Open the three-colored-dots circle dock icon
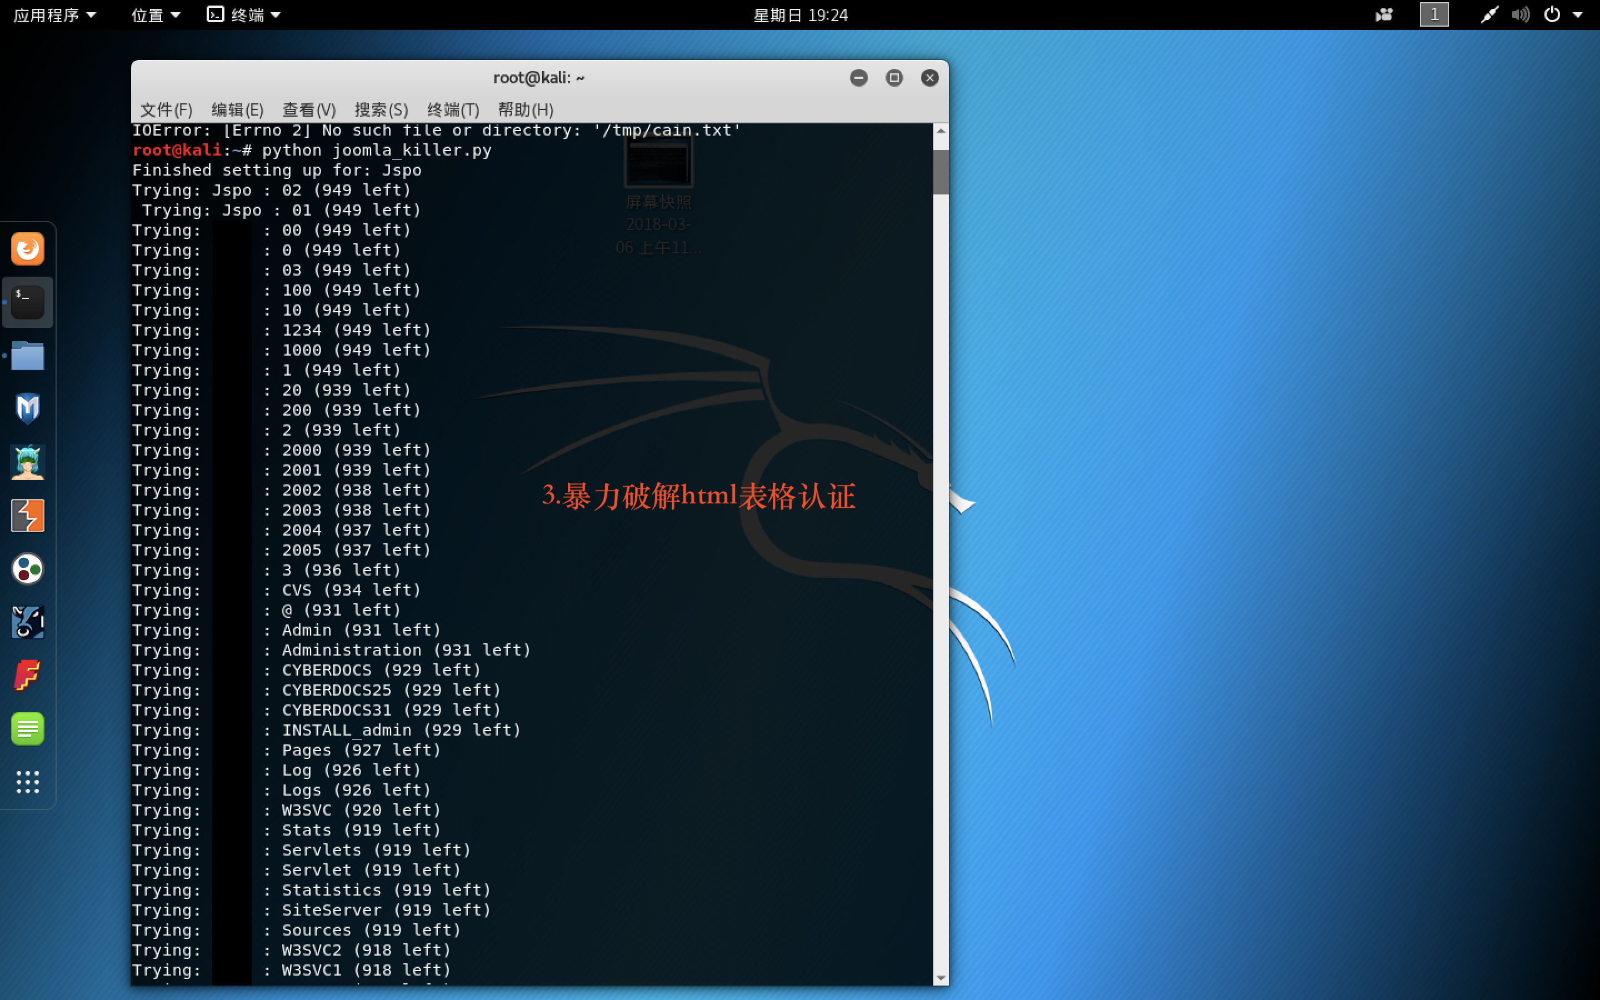The image size is (1600, 1000). point(28,569)
